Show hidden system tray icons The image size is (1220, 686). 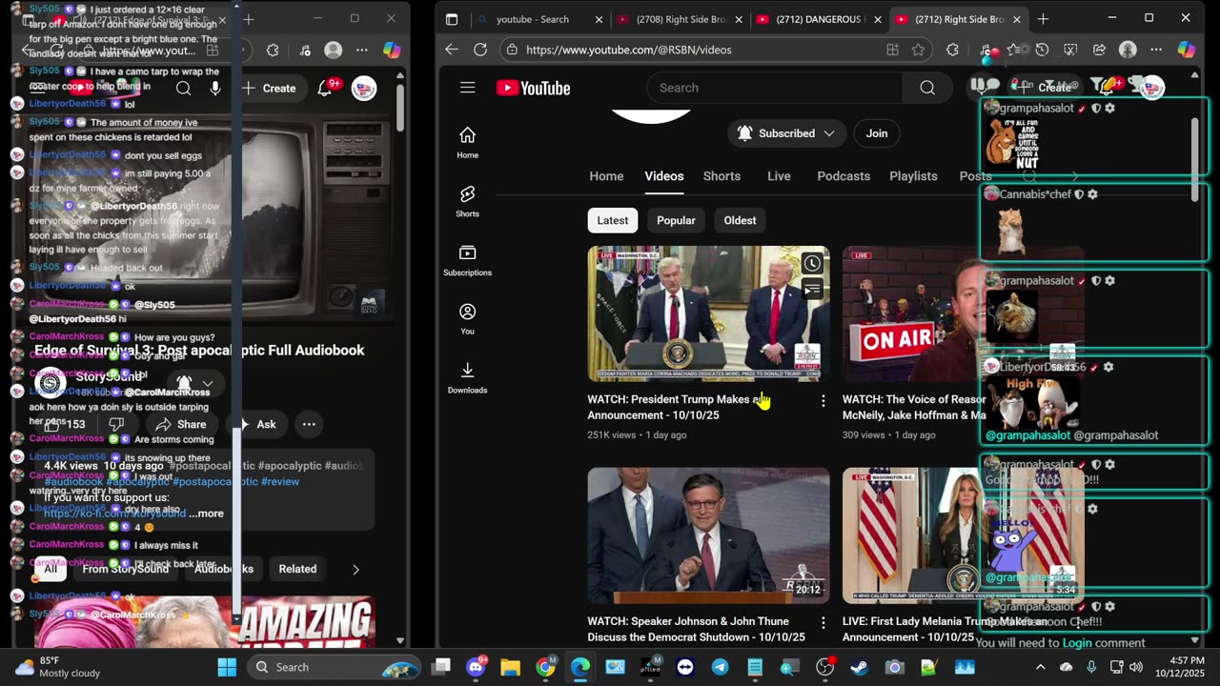(x=1040, y=667)
